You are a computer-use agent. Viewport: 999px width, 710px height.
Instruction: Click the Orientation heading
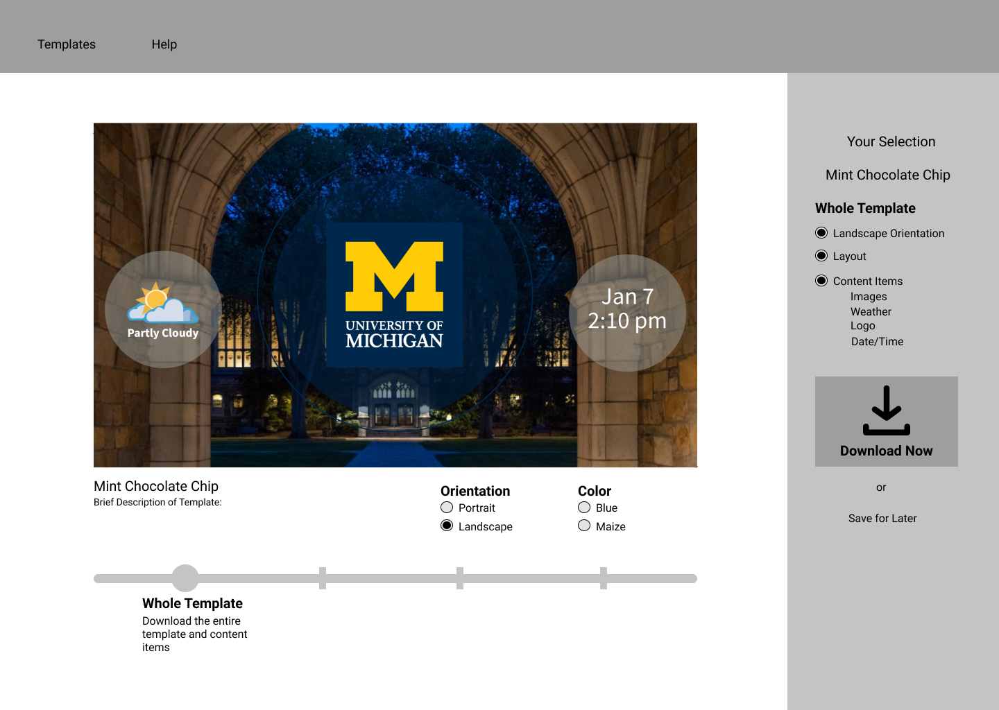[x=475, y=491]
